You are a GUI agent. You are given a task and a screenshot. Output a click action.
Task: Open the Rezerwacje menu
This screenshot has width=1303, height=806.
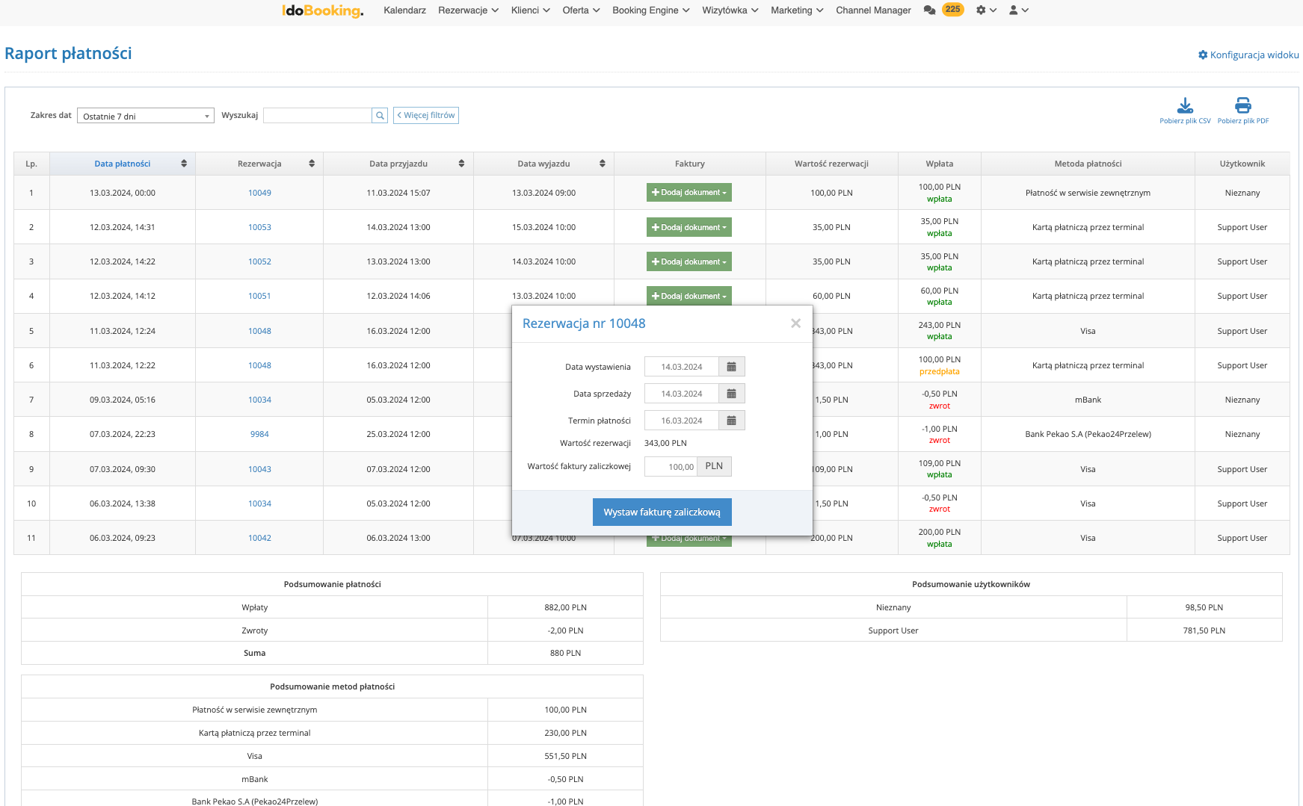pyautogui.click(x=468, y=10)
